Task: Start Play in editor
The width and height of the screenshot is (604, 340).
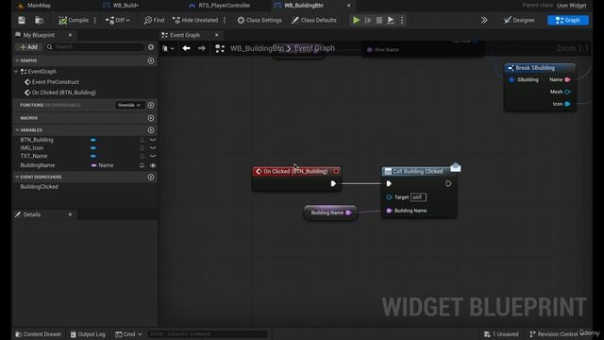Action: coord(357,20)
